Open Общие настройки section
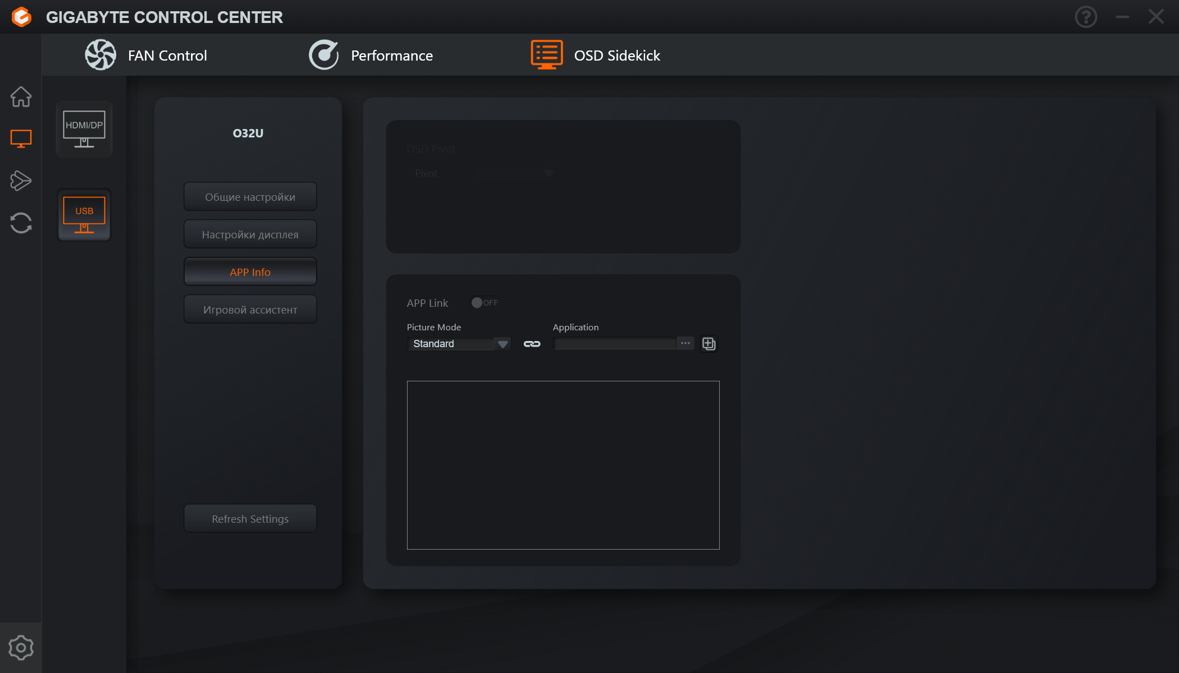The width and height of the screenshot is (1179, 673). point(250,197)
